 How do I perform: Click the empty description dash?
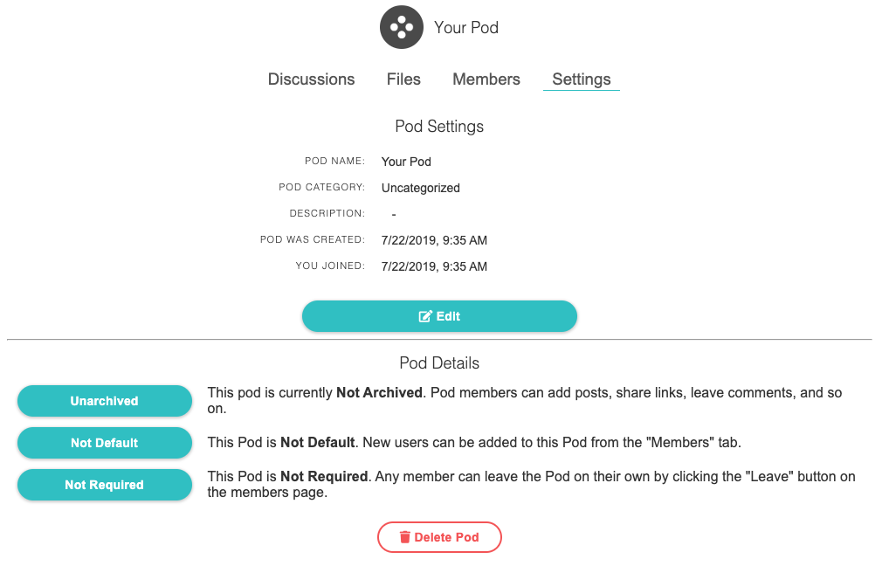(394, 214)
